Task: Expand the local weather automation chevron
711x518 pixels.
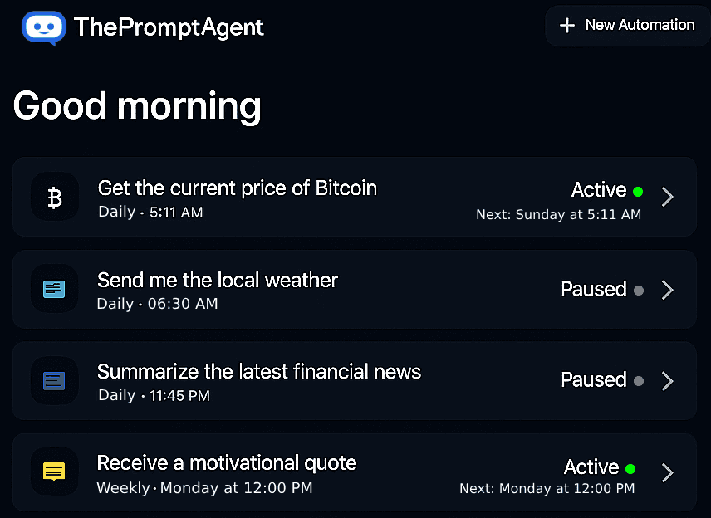Action: pyautogui.click(x=667, y=290)
